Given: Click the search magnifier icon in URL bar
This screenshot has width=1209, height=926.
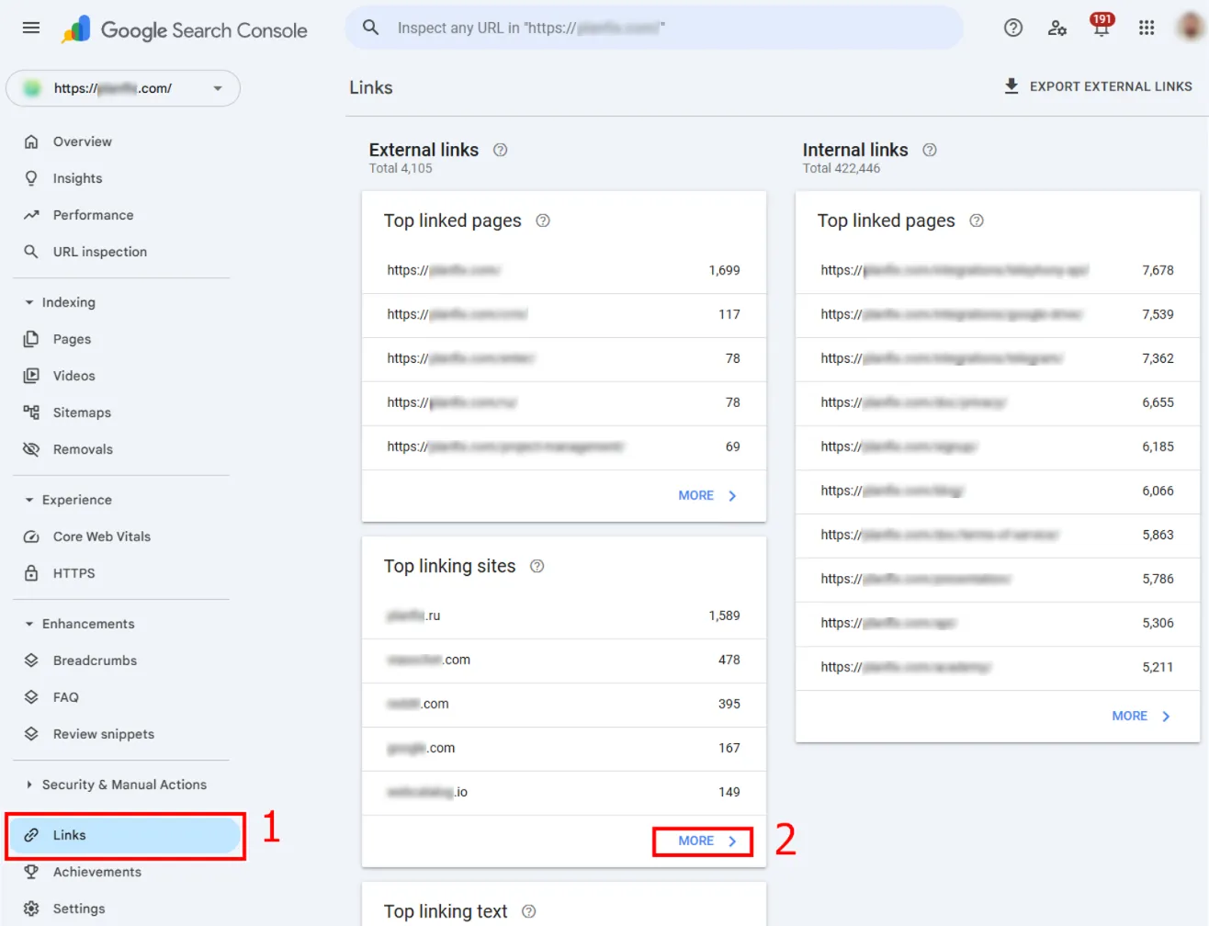Looking at the screenshot, I should pyautogui.click(x=371, y=28).
